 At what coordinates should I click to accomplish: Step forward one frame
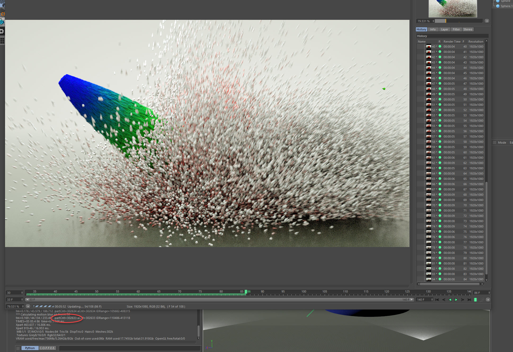[x=462, y=300]
